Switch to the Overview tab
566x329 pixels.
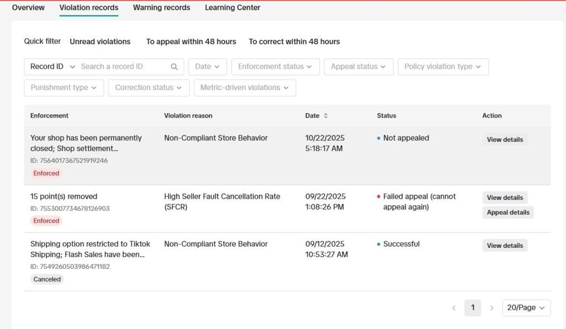(28, 8)
